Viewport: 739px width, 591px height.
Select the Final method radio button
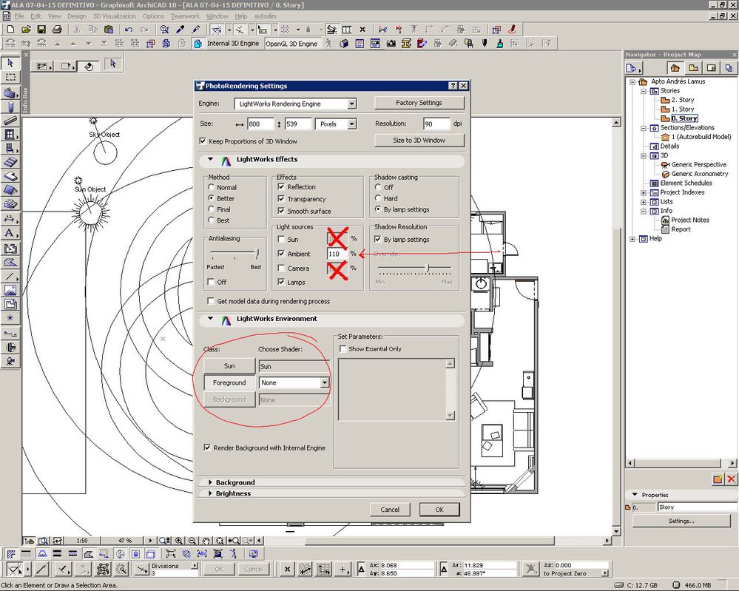click(212, 209)
